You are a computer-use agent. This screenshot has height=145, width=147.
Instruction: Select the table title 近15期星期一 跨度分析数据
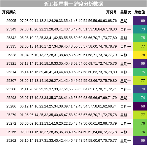[73, 4]
